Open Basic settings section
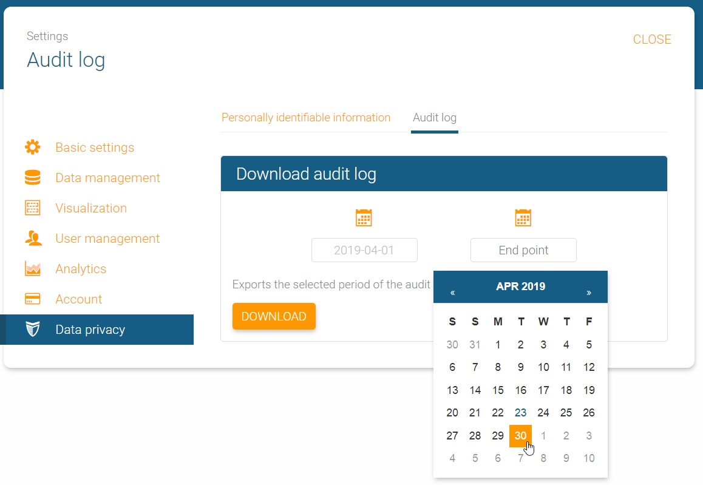 click(95, 148)
